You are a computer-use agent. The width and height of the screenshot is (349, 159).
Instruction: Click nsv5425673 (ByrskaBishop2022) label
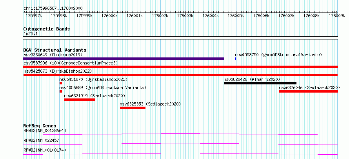(58, 71)
